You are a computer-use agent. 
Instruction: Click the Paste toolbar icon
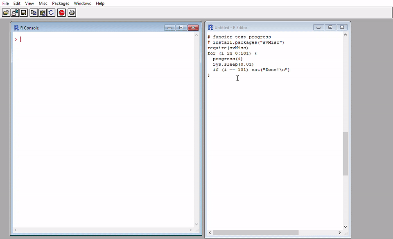[42, 13]
